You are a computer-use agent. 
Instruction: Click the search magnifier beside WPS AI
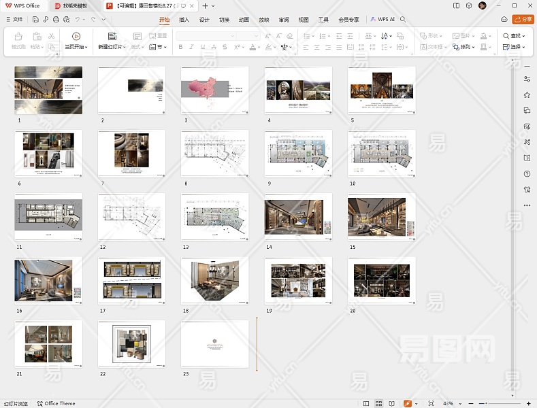[403, 20]
